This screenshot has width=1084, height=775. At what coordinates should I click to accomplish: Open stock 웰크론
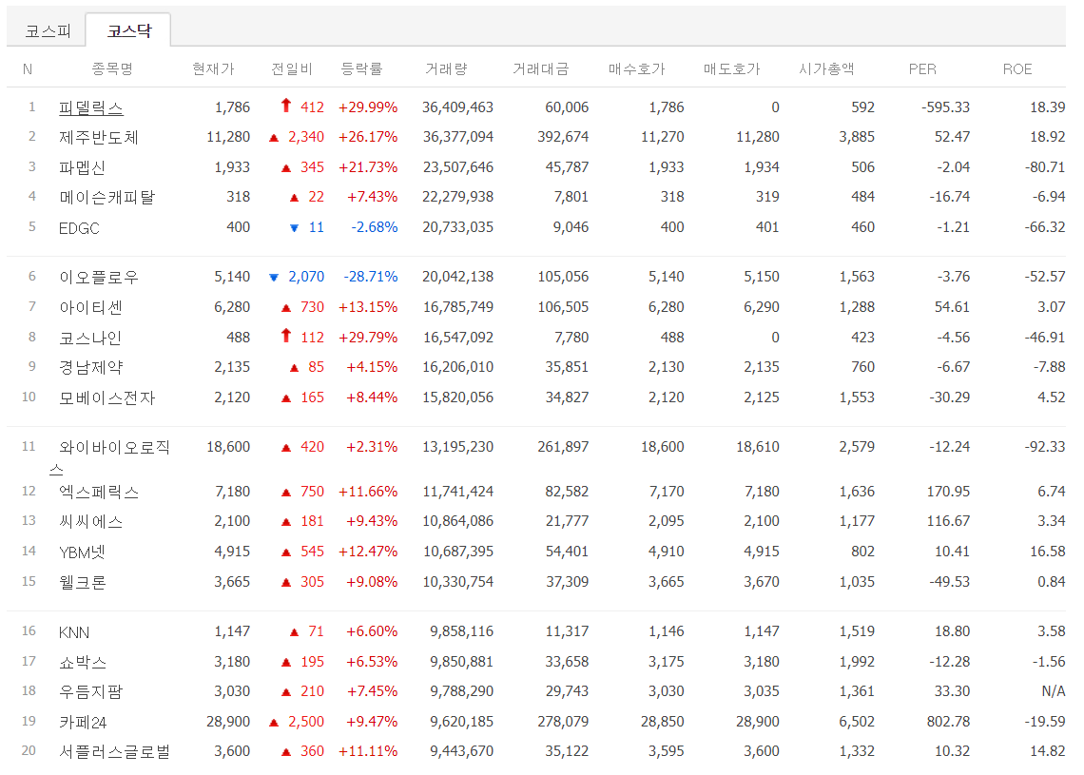(x=83, y=582)
